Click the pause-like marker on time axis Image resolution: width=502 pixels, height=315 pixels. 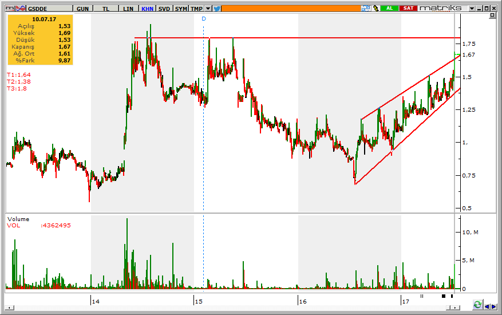click(x=422, y=296)
